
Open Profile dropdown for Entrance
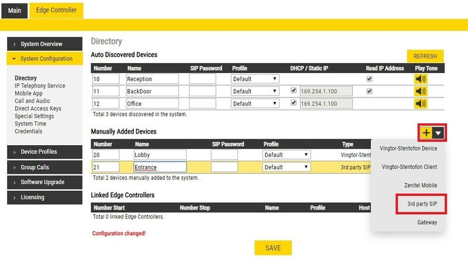286,167
